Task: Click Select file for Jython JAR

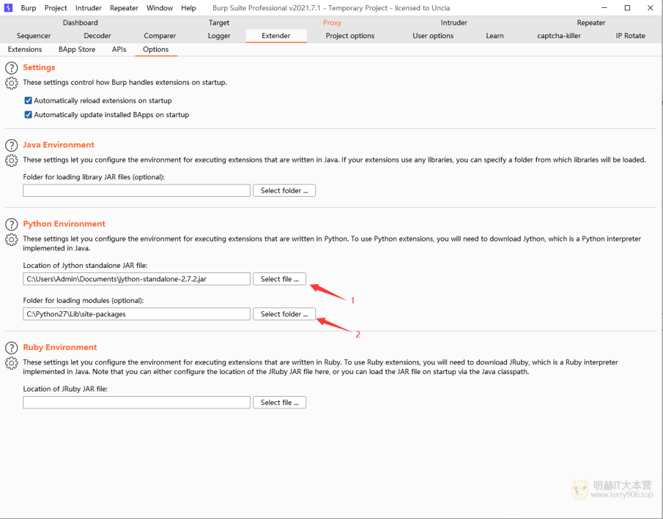Action: coord(280,279)
